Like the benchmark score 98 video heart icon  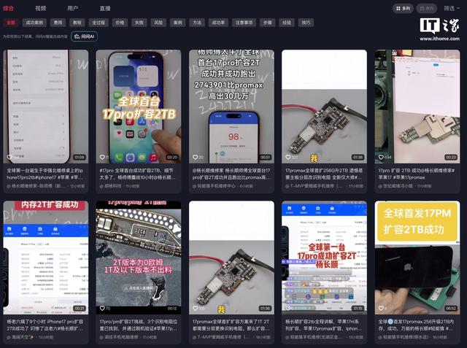click(x=195, y=157)
